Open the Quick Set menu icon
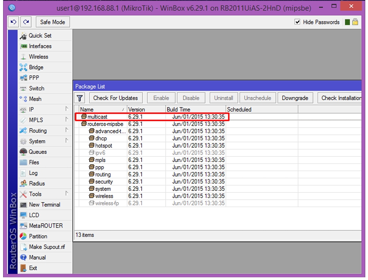 coord(23,36)
